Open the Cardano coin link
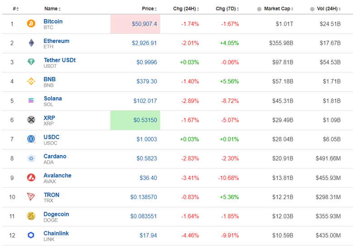 pos(55,156)
